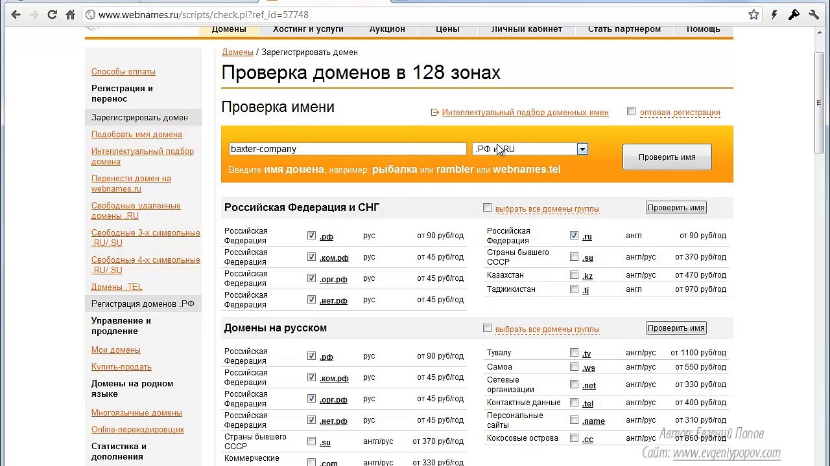The image size is (830, 466).
Task: Open the Личный кабинет menu tab
Action: (527, 30)
